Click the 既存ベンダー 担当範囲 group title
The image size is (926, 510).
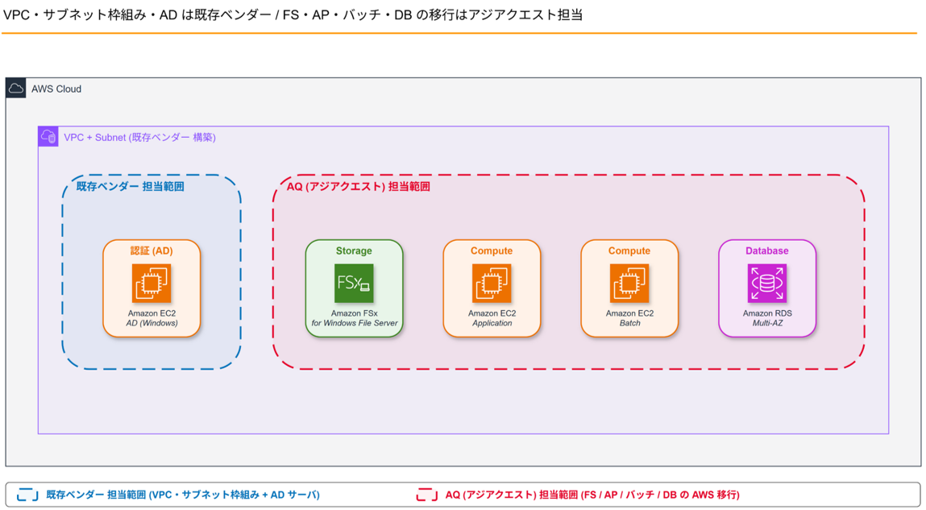click(x=130, y=187)
